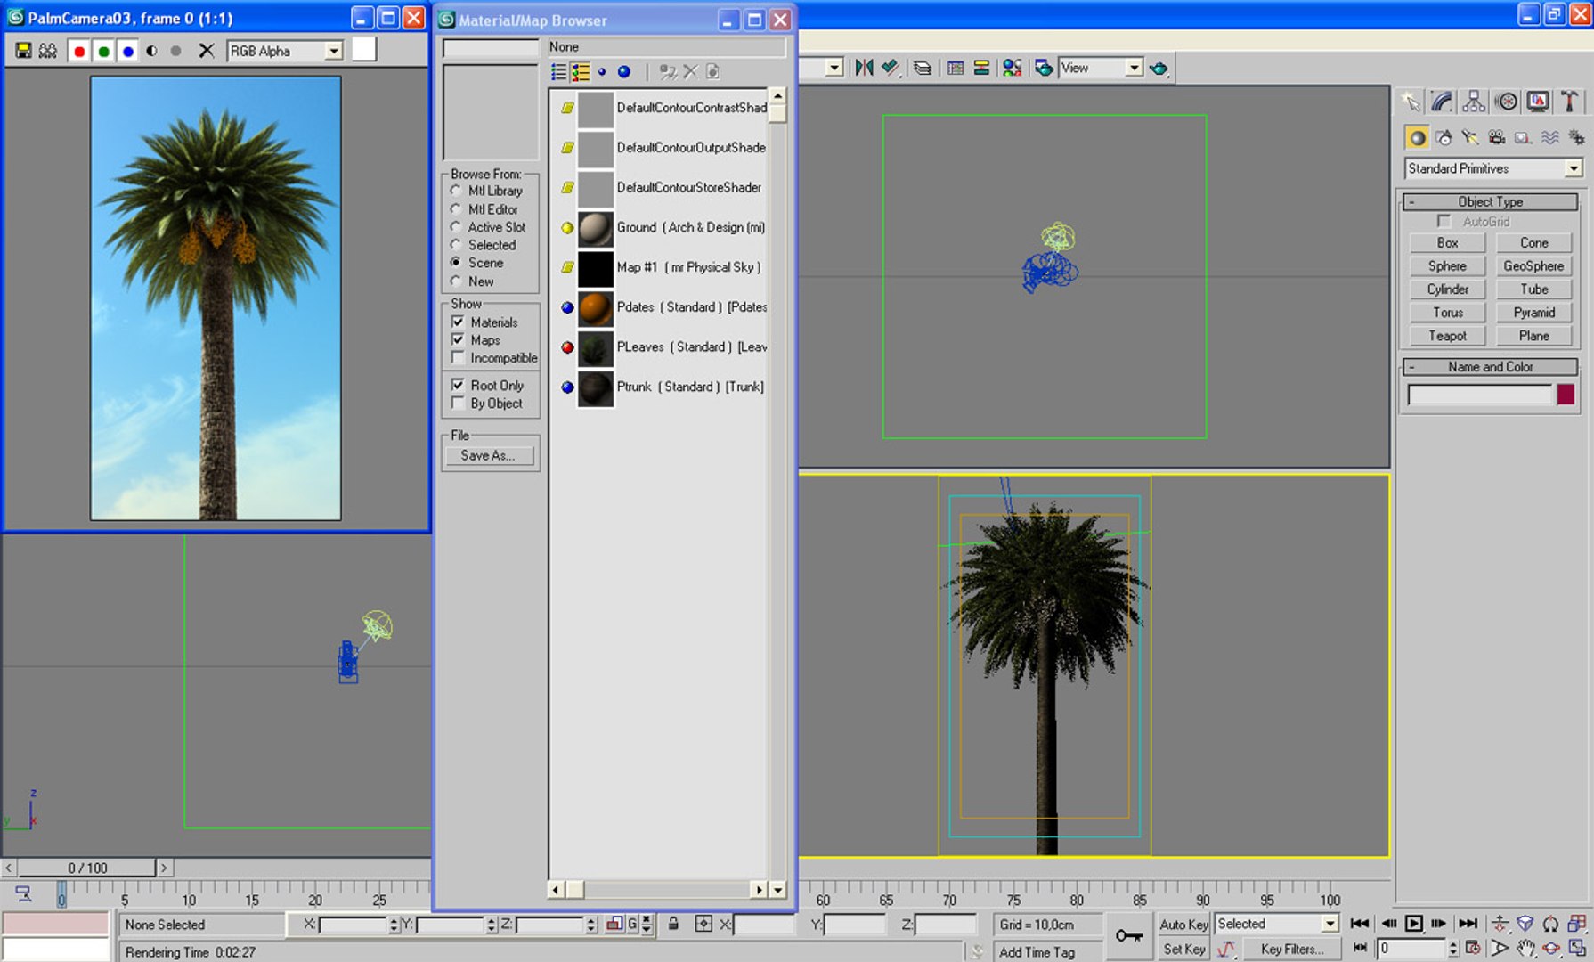The image size is (1594, 962).
Task: Select the Ptrunk Standard material
Action: pyautogui.click(x=663, y=387)
